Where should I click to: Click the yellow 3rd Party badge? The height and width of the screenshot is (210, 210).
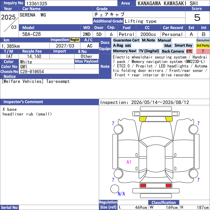203,46
